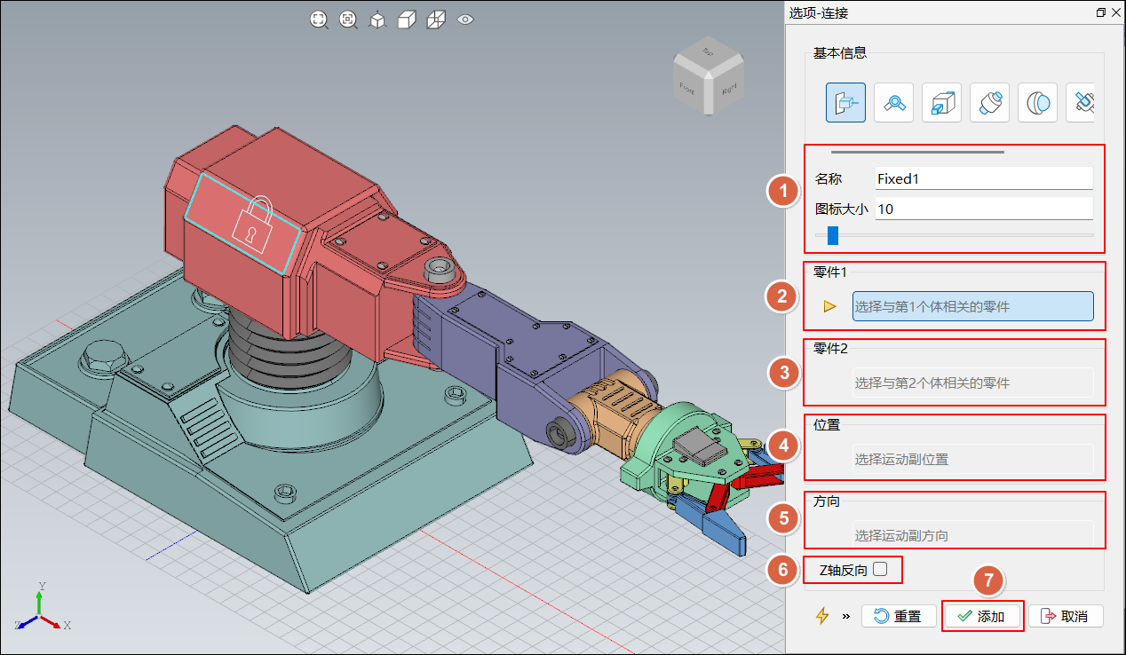This screenshot has height=655, width=1126.
Task: Enable wireframe display mode
Action: coord(435,20)
